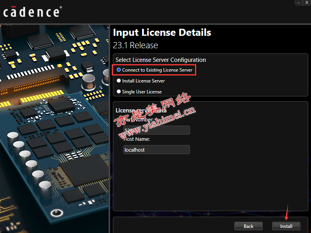This screenshot has width=311, height=233.
Task: Go back with the Back button
Action: click(248, 226)
